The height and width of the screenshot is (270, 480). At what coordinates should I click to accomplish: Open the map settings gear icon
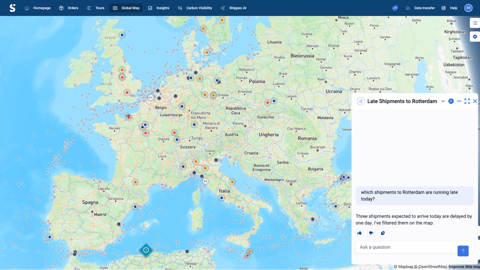tap(475, 36)
